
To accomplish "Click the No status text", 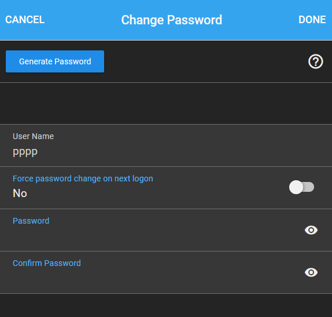I will point(20,193).
